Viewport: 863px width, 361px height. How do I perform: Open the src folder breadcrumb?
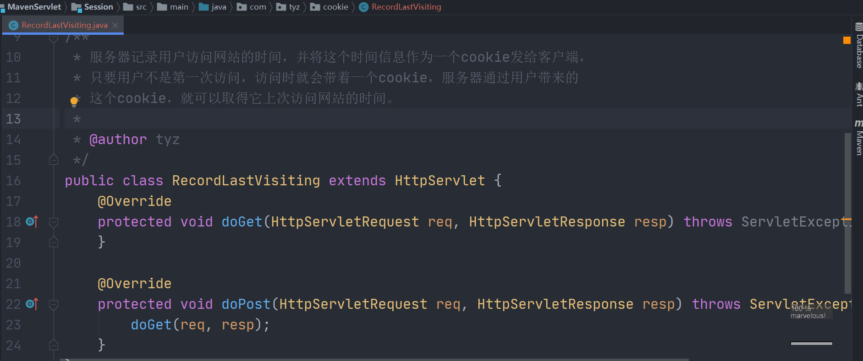[x=135, y=7]
